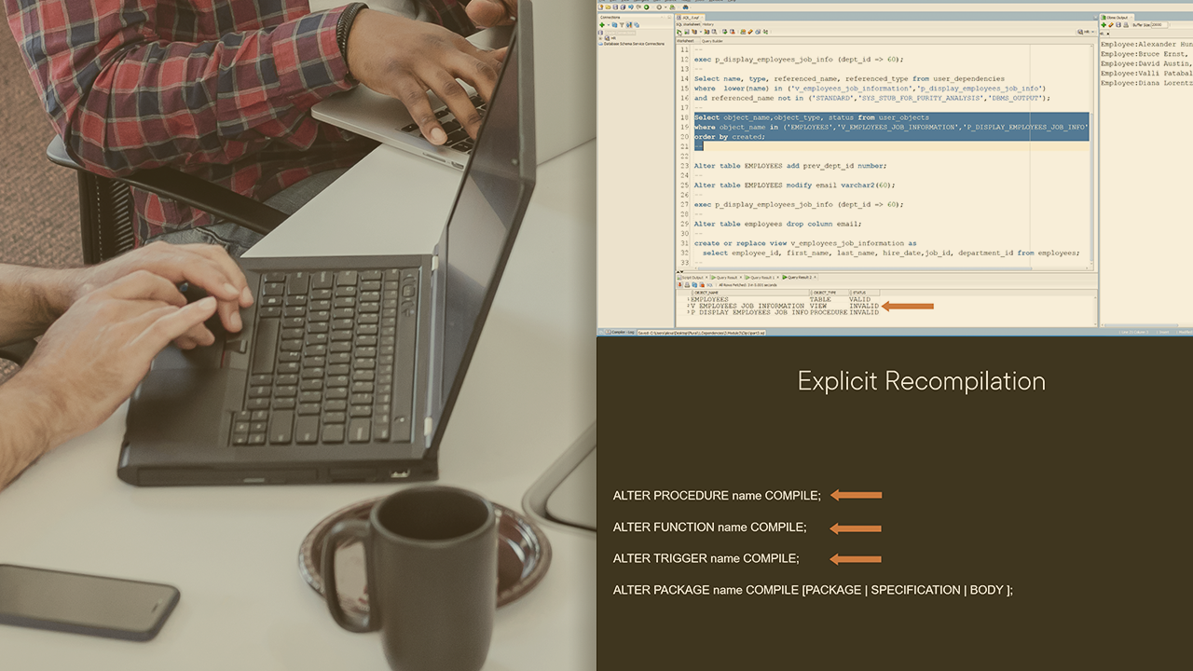1193x671 pixels.
Task: Click the green plus in Dbms Output panel
Action: coord(1104,25)
